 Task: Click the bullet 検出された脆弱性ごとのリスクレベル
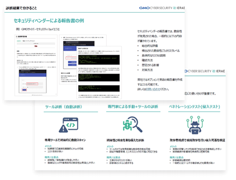pos(161,51)
